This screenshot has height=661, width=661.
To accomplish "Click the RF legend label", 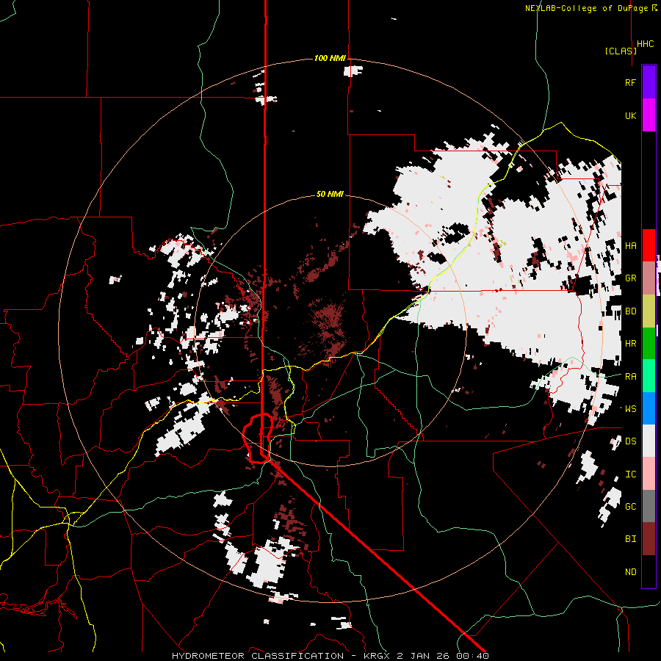I will click(631, 82).
